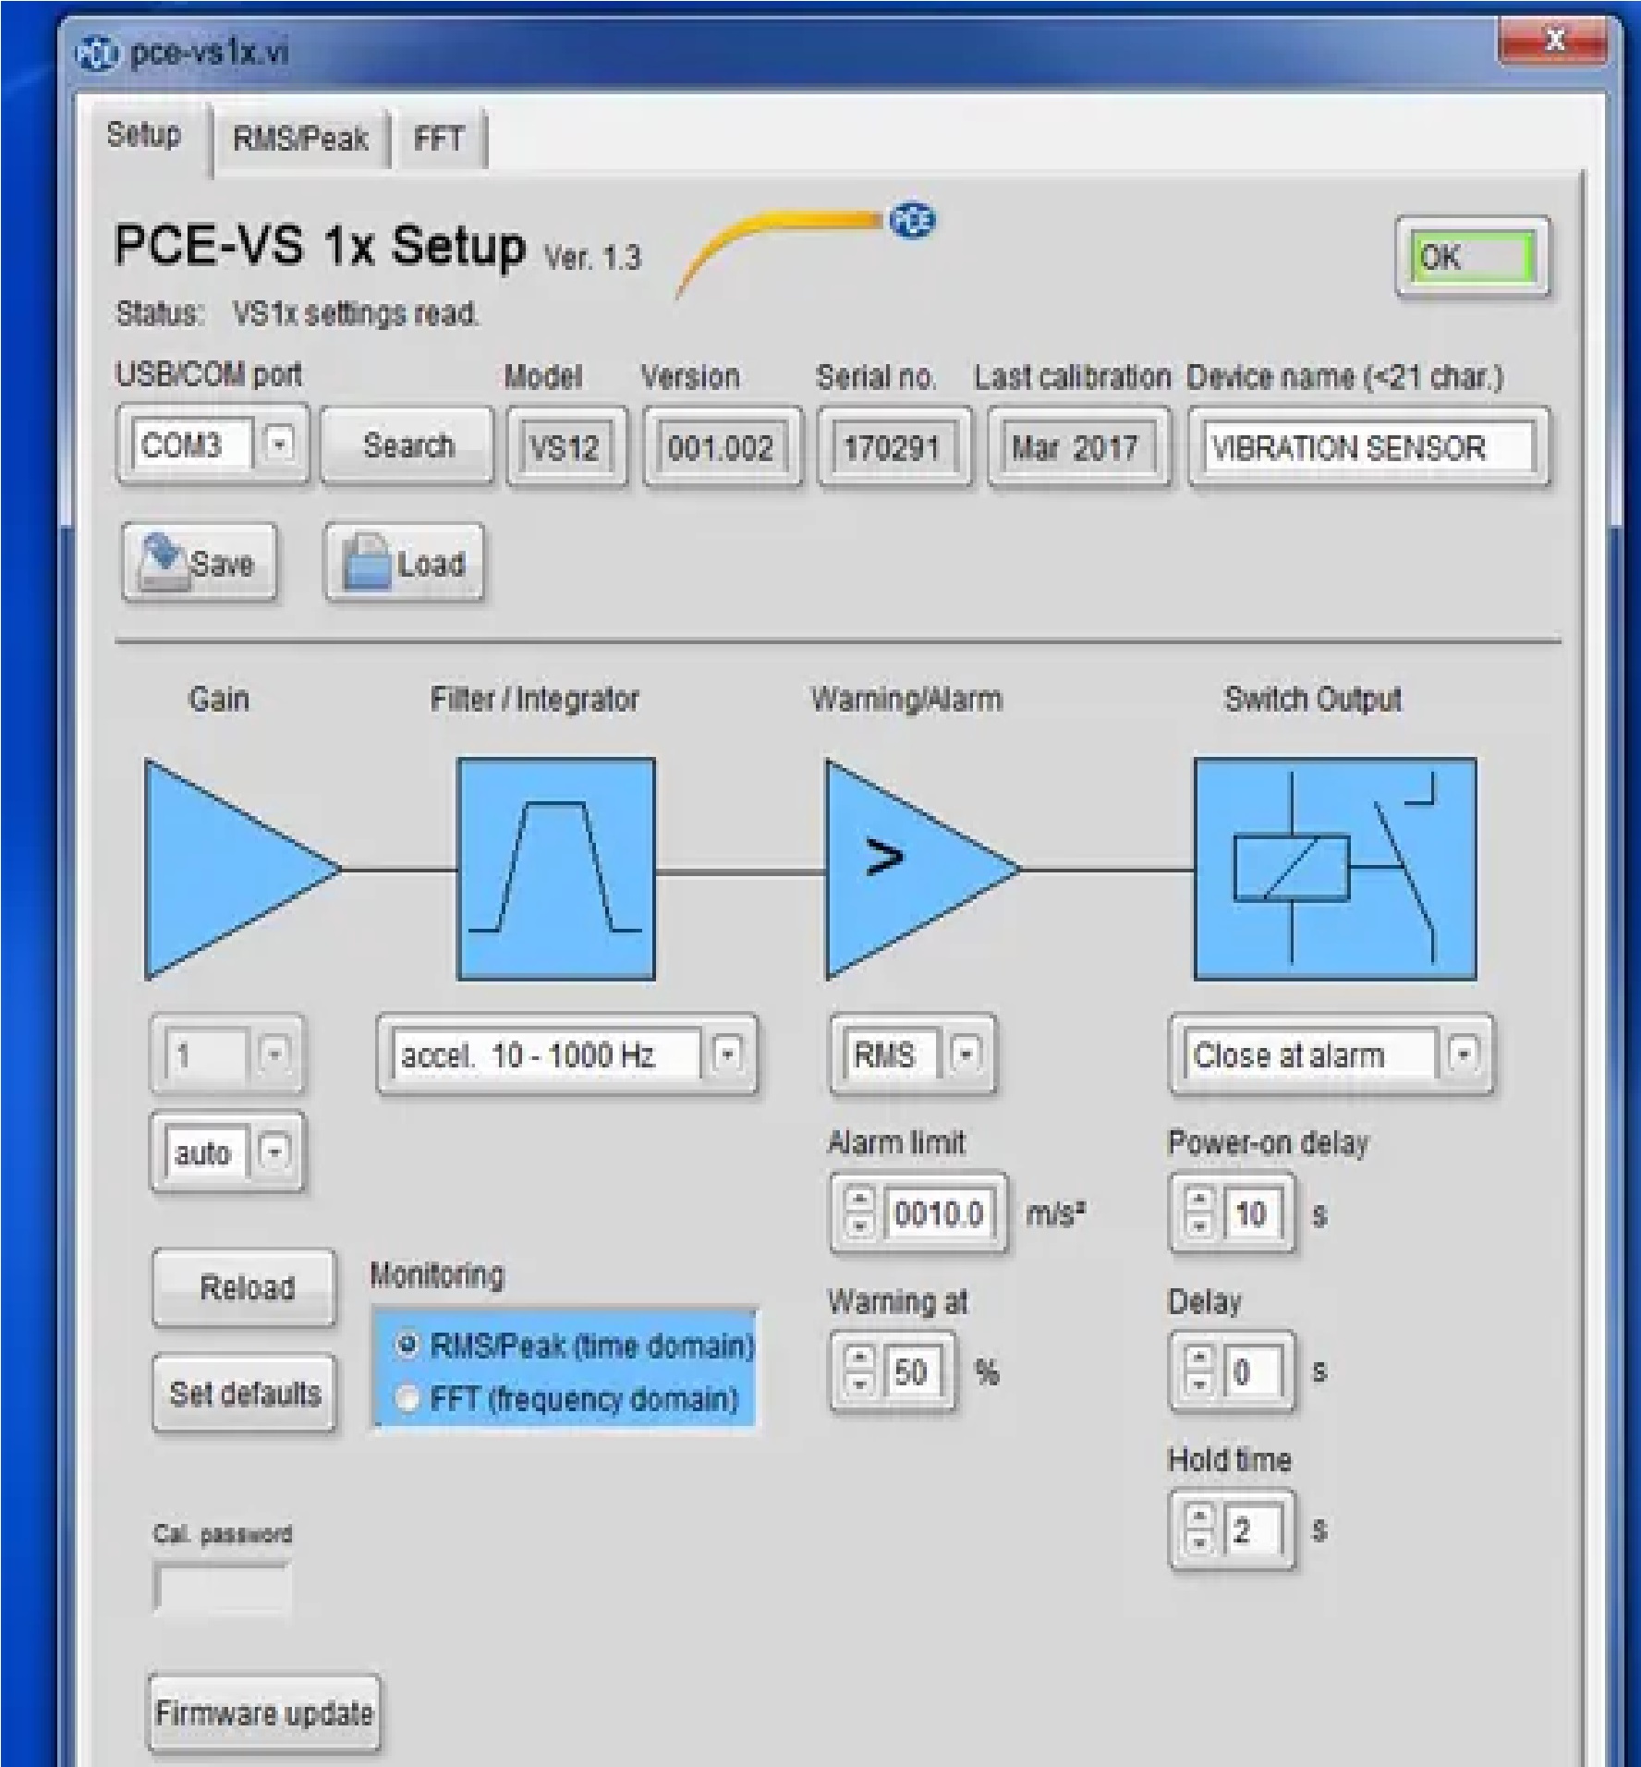This screenshot has height=1767, width=1641.
Task: Decrease the Hold time value
Action: [1199, 1542]
